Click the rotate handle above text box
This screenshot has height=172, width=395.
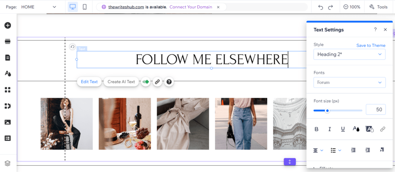click(x=72, y=46)
